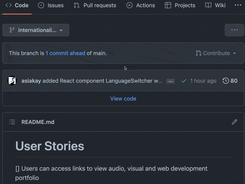245x184 pixels.
Task: Click the commit history clock icon
Action: (226, 81)
